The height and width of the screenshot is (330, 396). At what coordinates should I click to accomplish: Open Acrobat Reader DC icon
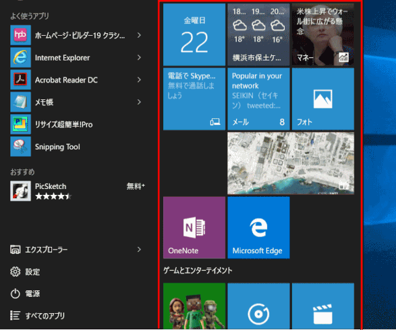tap(20, 80)
